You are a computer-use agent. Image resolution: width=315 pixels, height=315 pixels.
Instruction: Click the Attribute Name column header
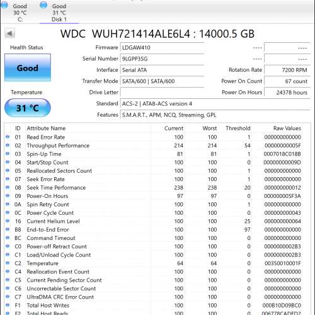(46, 129)
